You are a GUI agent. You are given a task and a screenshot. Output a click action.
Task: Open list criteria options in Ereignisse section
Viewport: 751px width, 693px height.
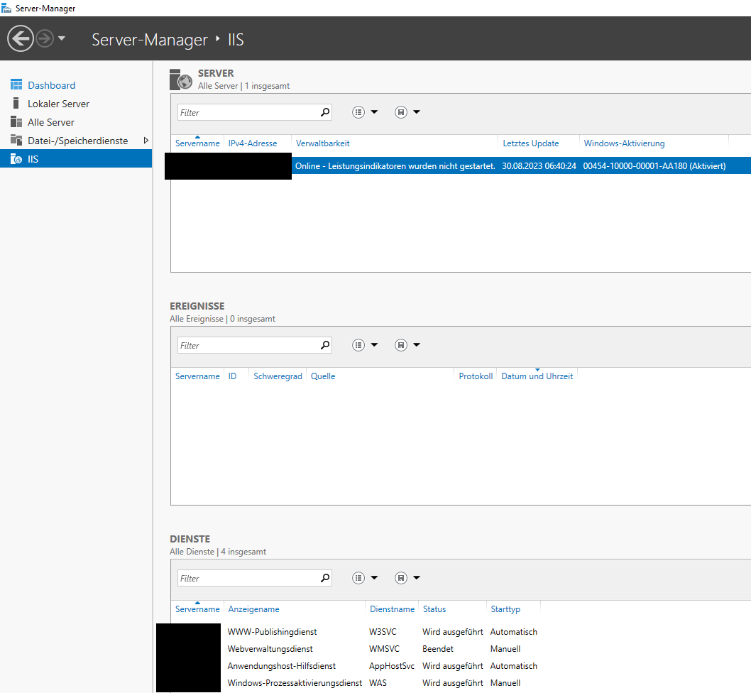click(x=365, y=345)
